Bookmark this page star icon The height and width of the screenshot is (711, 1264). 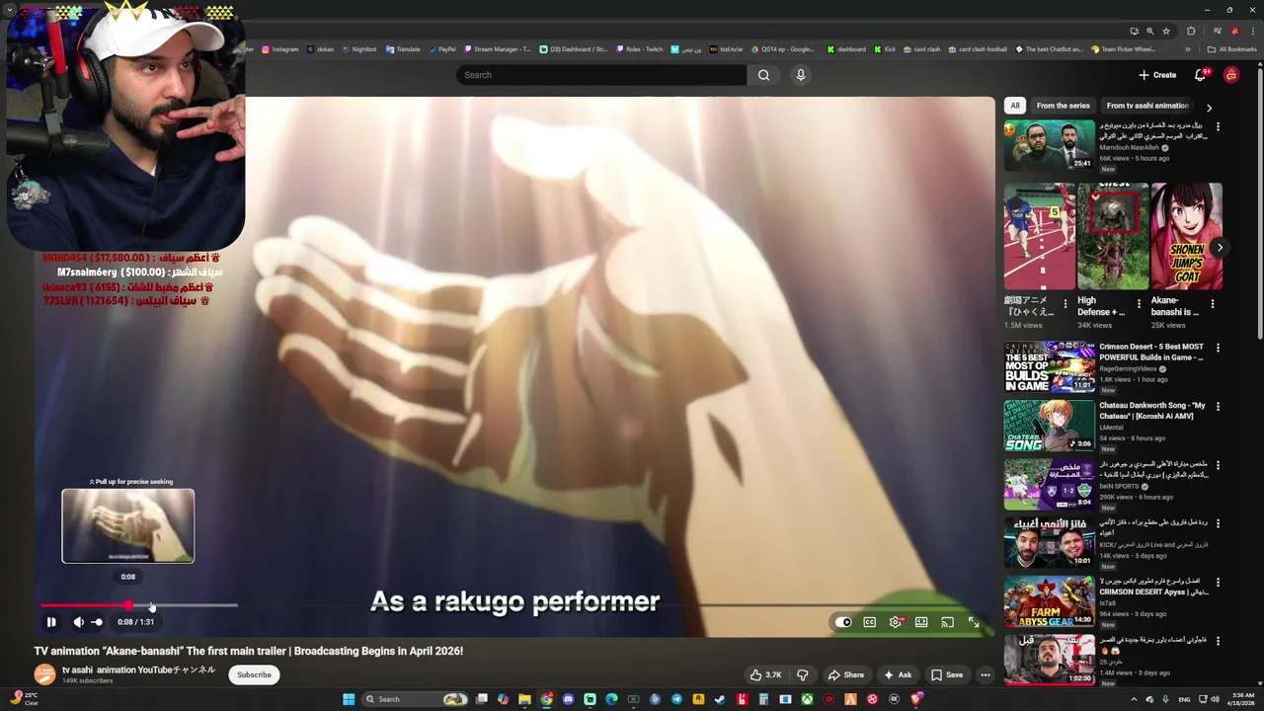(x=1166, y=31)
